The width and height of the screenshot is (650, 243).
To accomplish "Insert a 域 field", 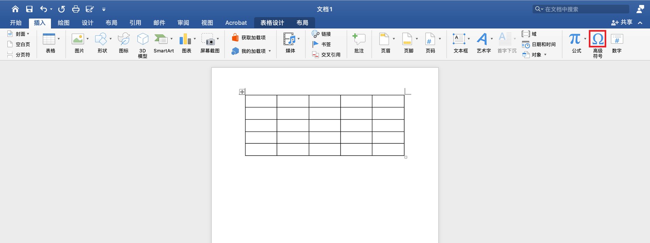I will (x=529, y=34).
